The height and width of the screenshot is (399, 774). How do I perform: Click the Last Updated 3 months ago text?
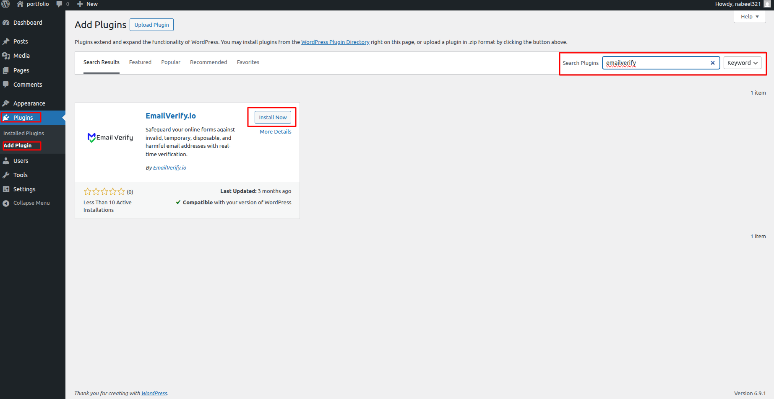[256, 191]
